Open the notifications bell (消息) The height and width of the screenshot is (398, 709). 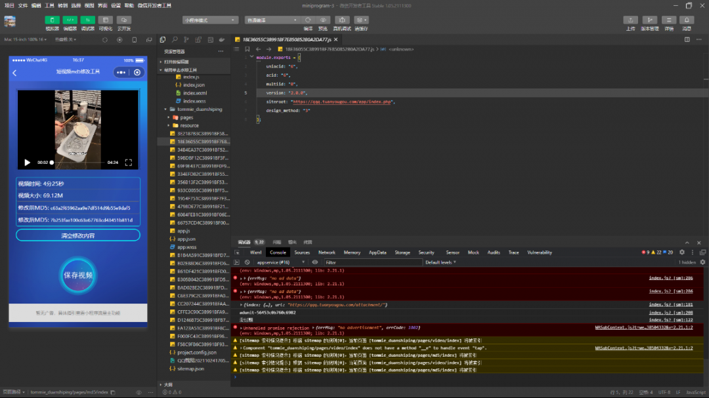tap(687, 20)
